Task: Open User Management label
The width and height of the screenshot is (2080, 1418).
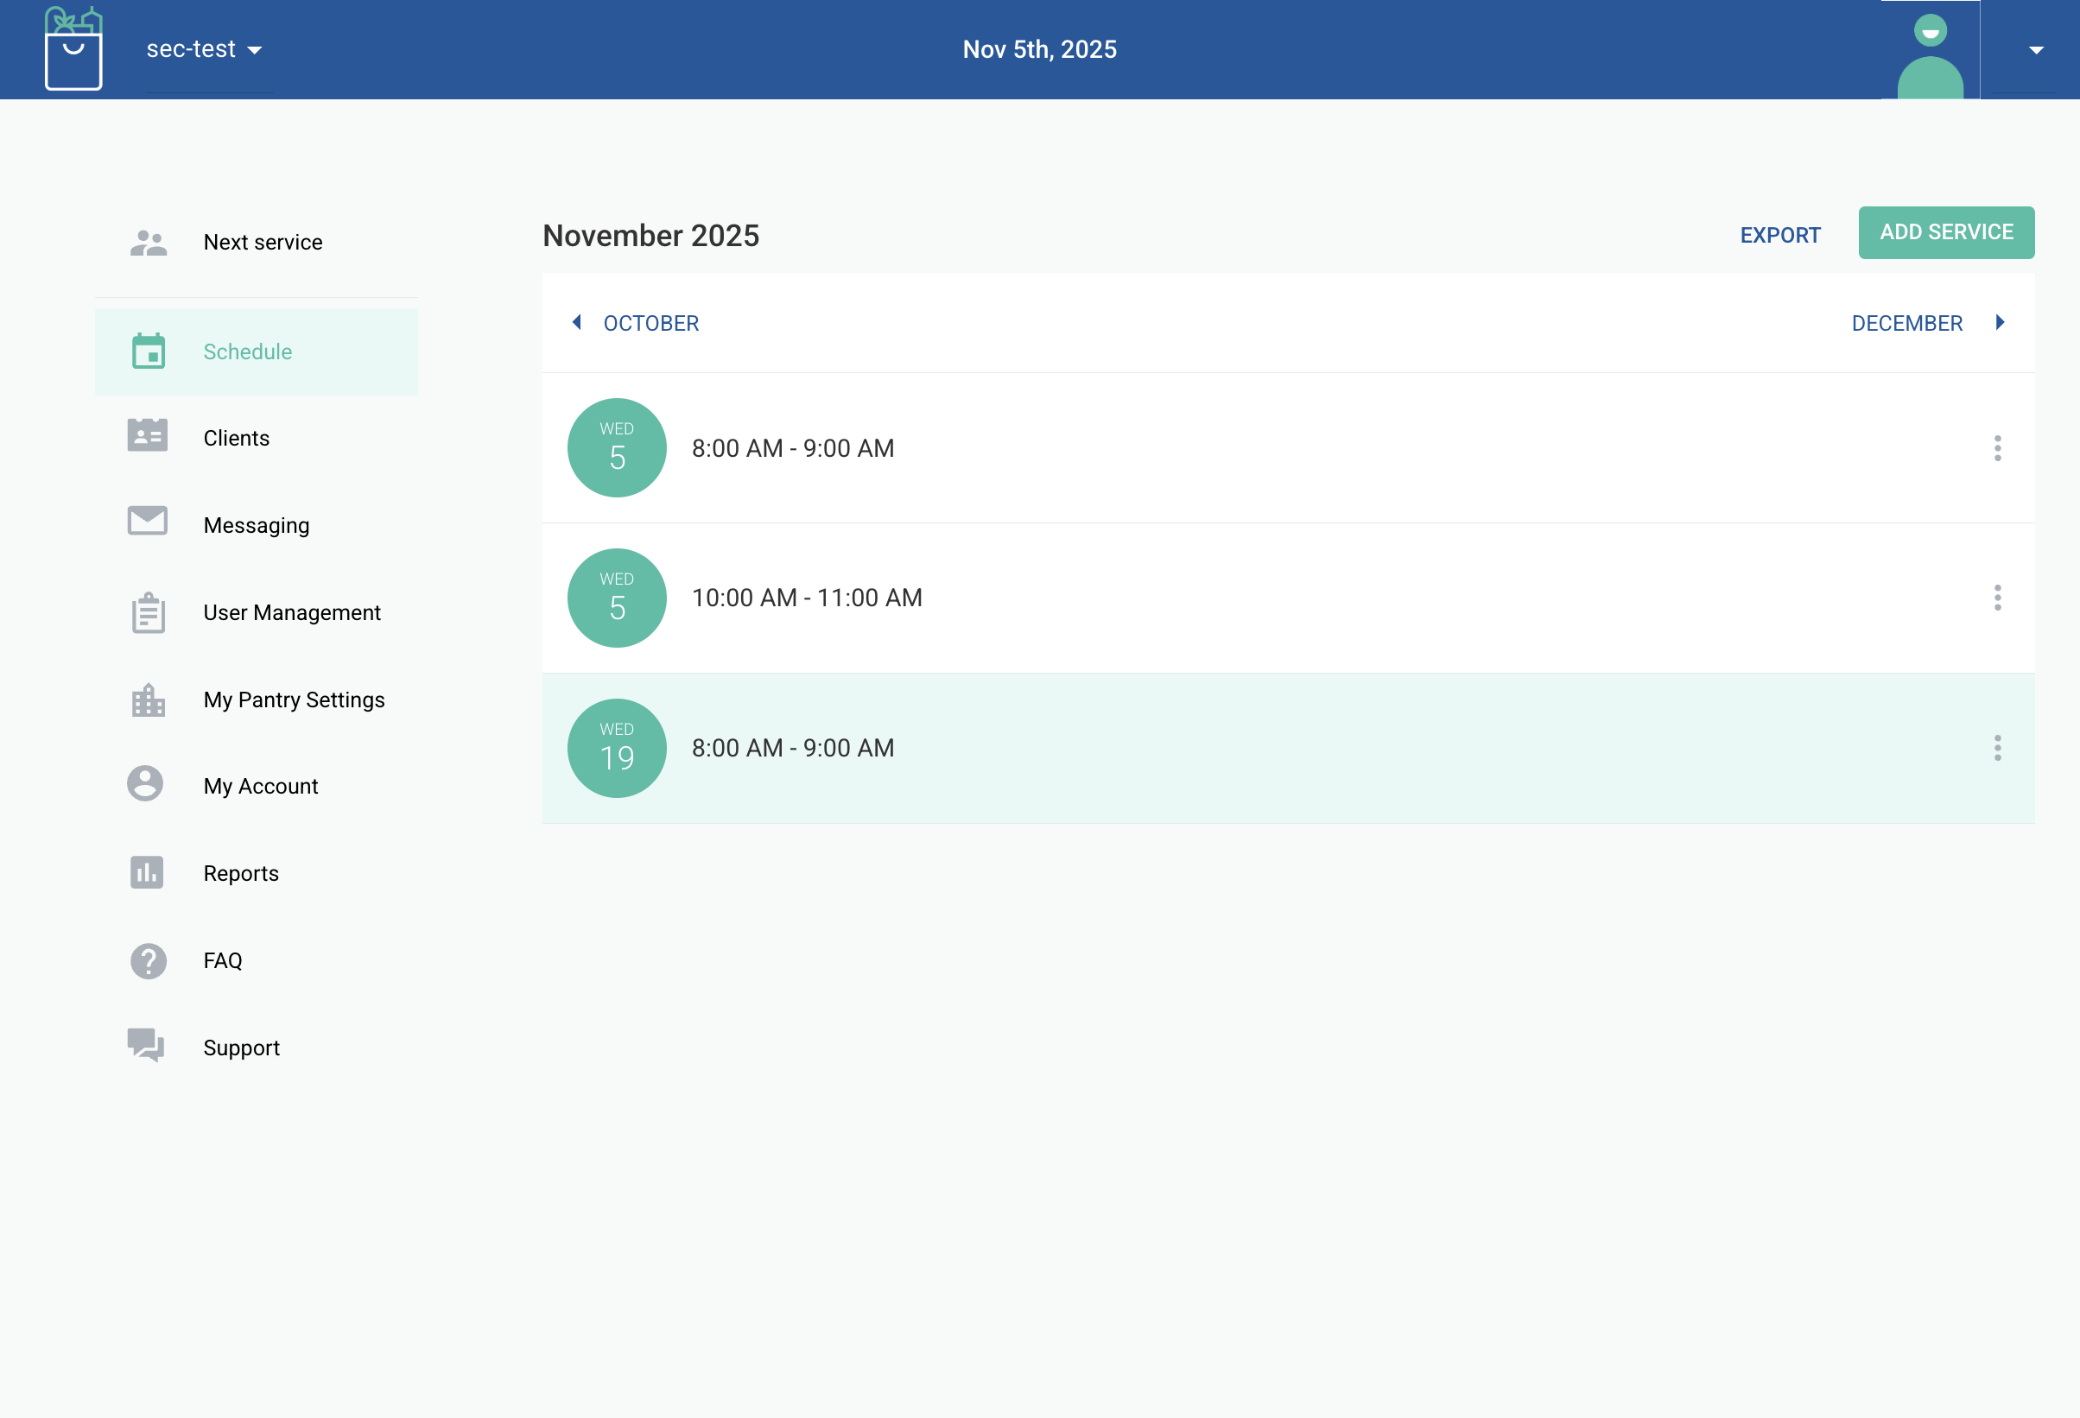Action: pyautogui.click(x=292, y=613)
